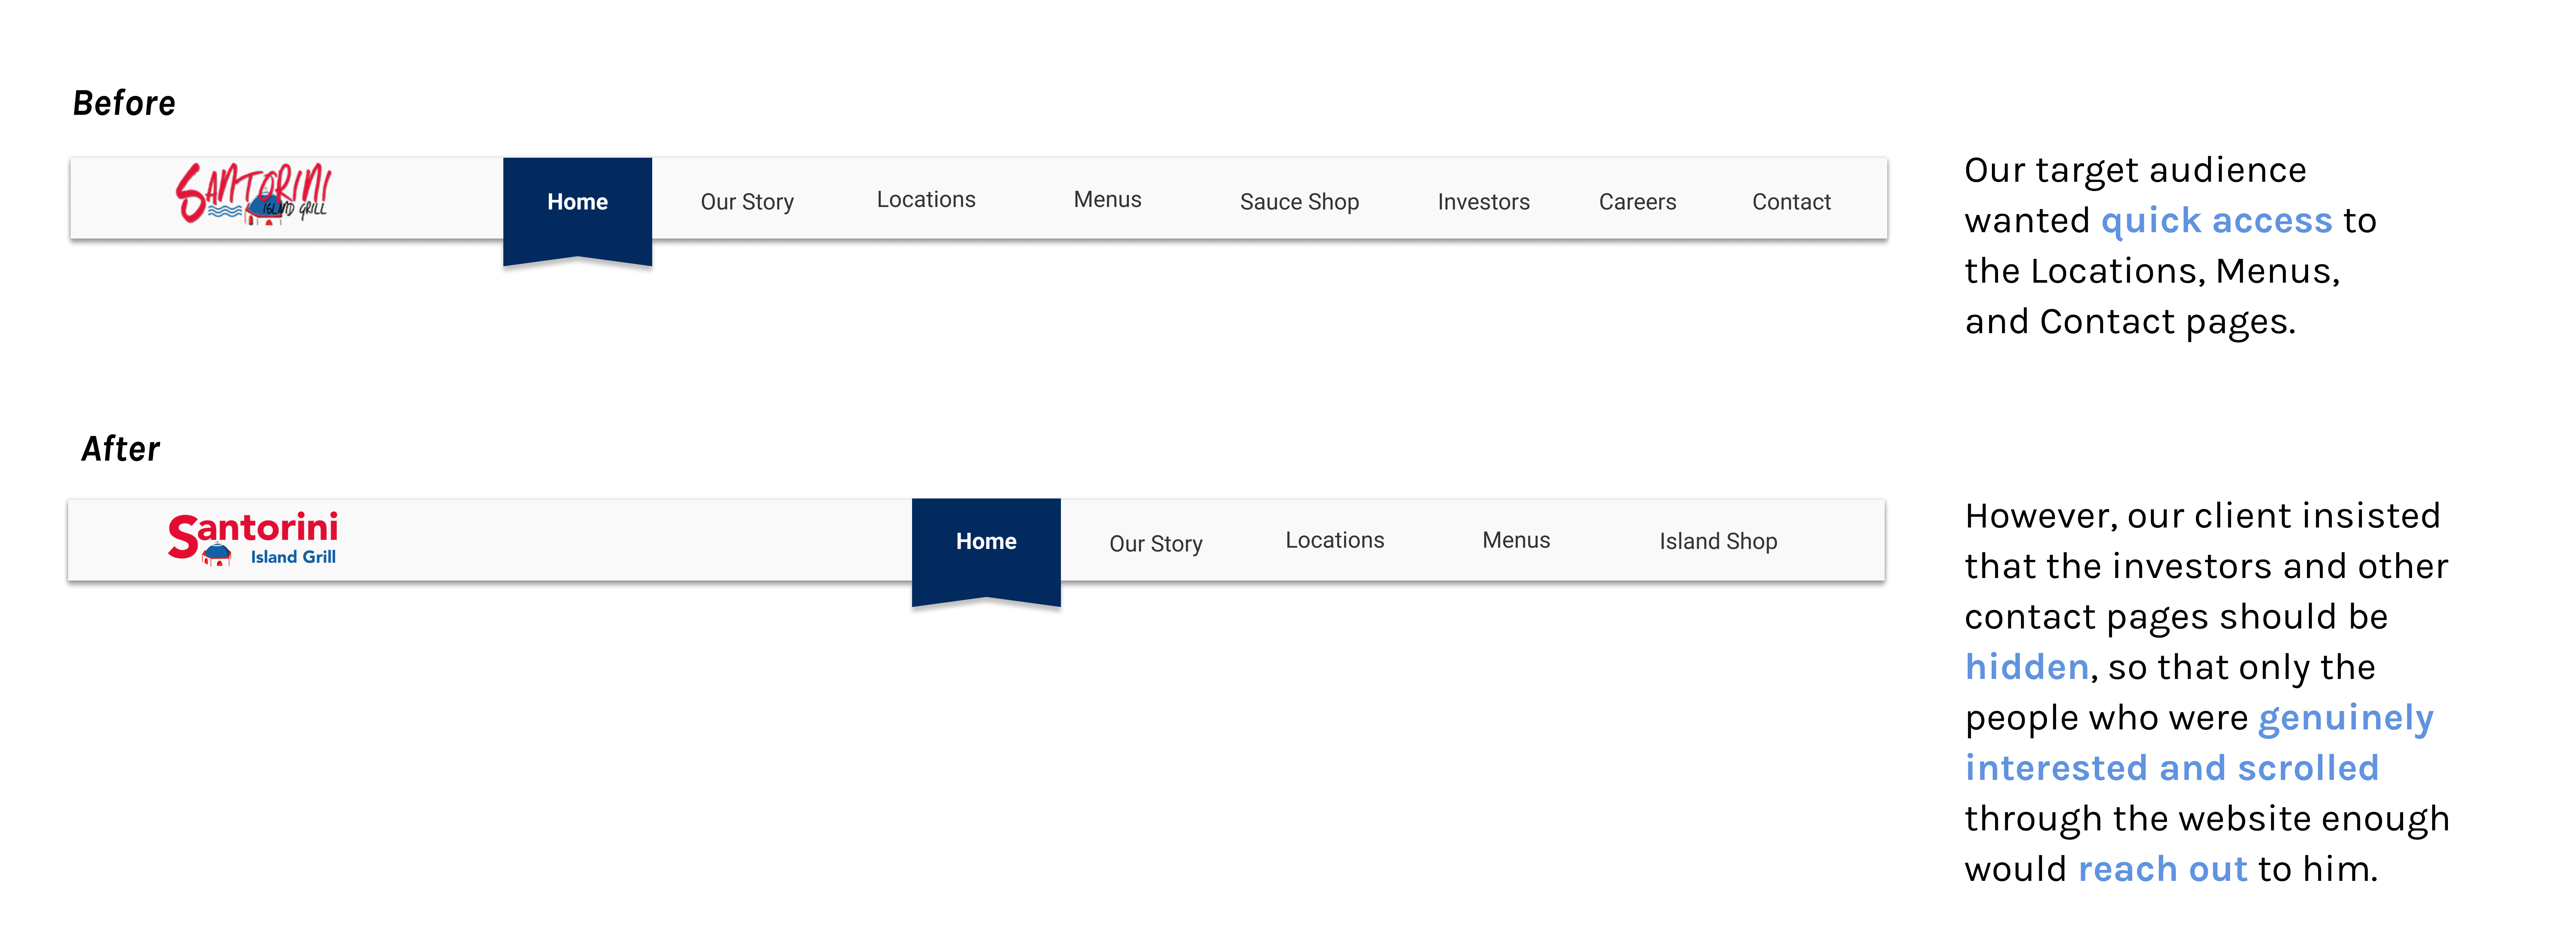The image size is (2576, 949).
Task: Select the Menus tab (After navbar)
Action: click(x=1515, y=539)
